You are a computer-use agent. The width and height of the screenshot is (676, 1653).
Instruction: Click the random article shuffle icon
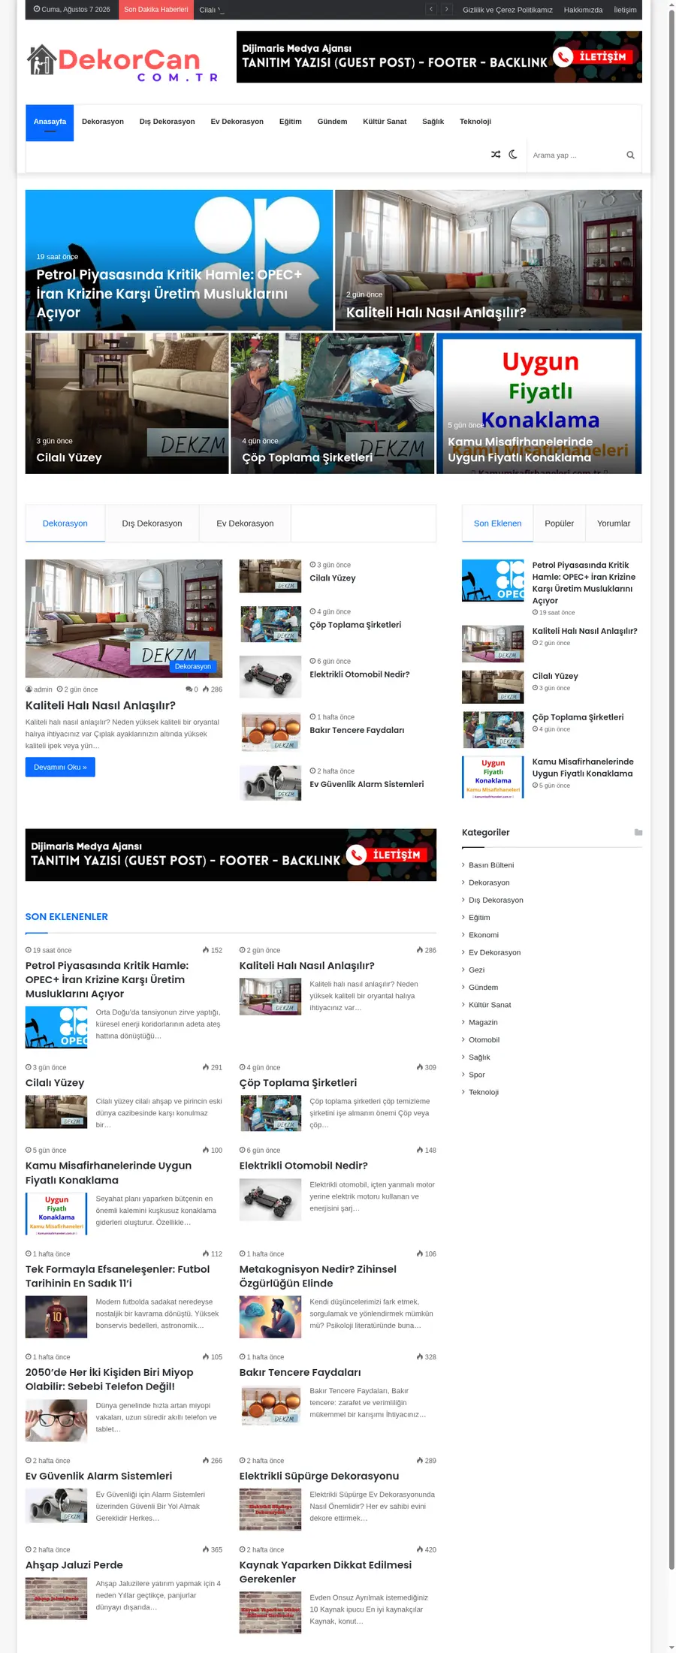click(496, 155)
